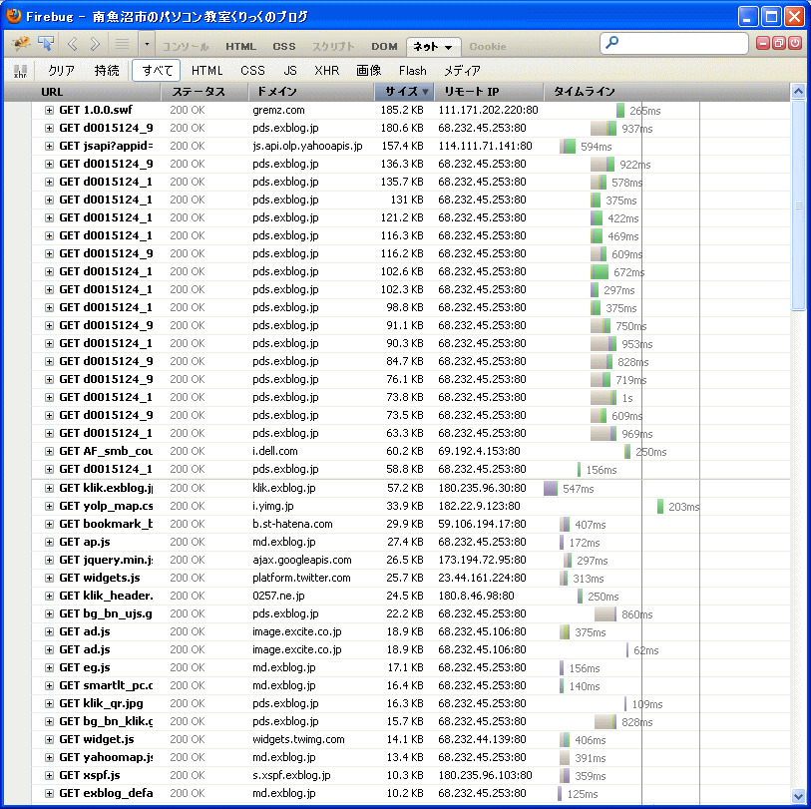
Task: Expand the GET xspf.js request
Action: [49, 775]
